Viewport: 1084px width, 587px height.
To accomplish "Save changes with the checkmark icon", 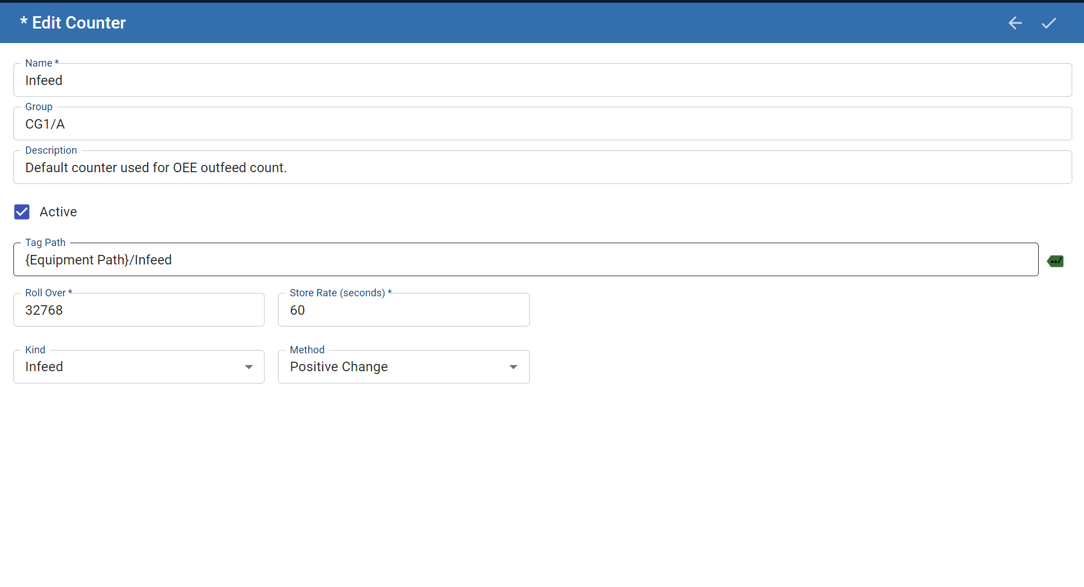I will click(1049, 23).
